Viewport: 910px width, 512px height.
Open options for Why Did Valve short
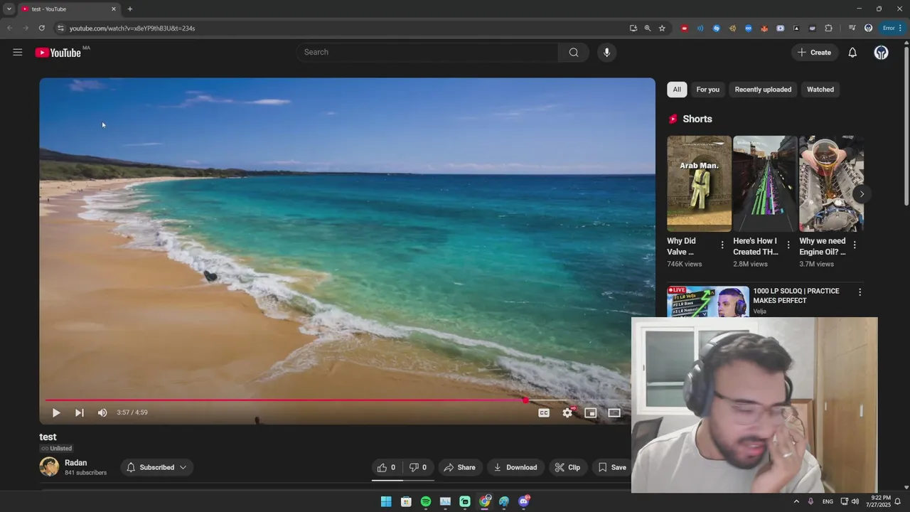[722, 245]
